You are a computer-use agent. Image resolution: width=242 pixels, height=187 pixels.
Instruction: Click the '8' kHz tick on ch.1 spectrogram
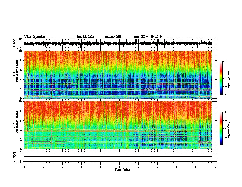tap(21, 61)
